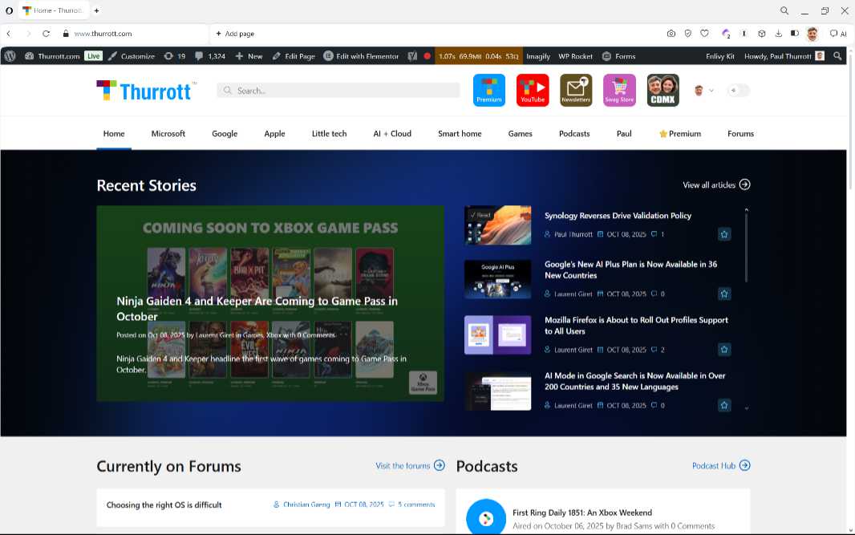This screenshot has height=535, width=855.
Task: Open the Swag Store cart tile
Action: click(x=619, y=90)
